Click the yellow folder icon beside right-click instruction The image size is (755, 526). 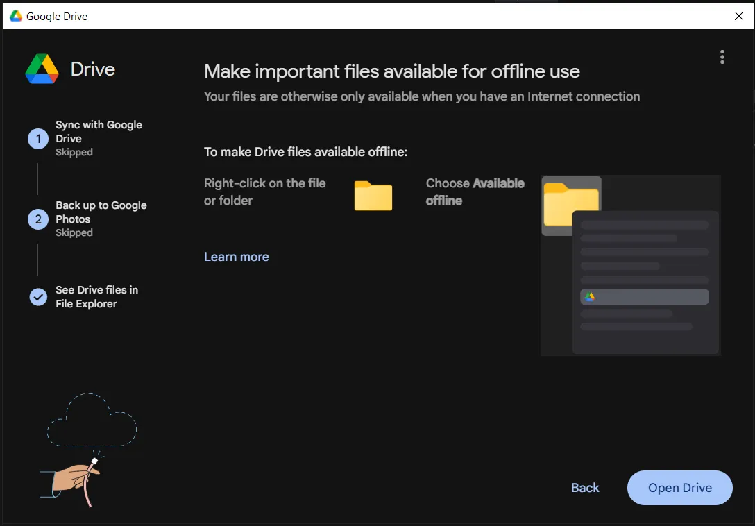[x=373, y=196]
